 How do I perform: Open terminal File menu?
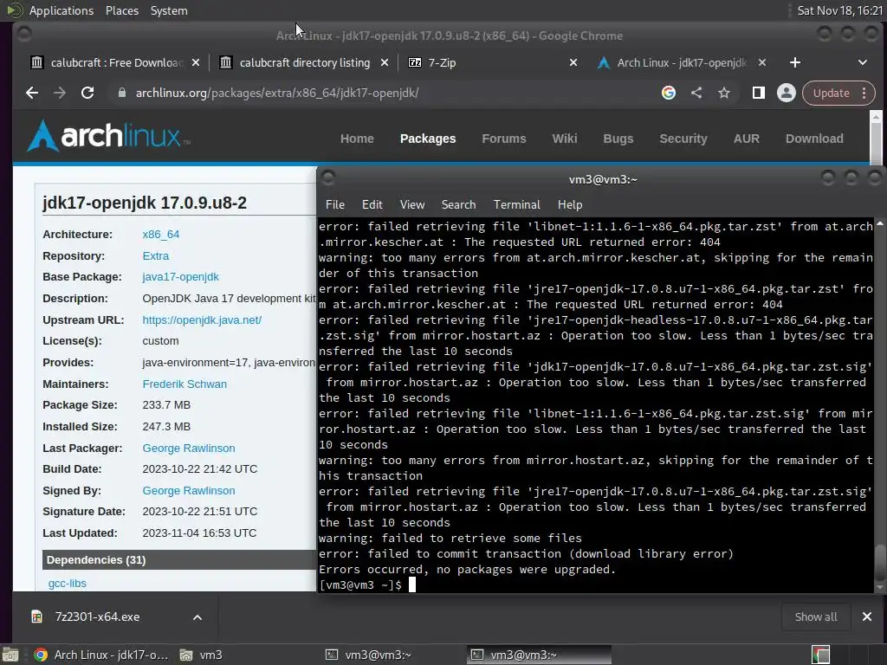pos(335,204)
